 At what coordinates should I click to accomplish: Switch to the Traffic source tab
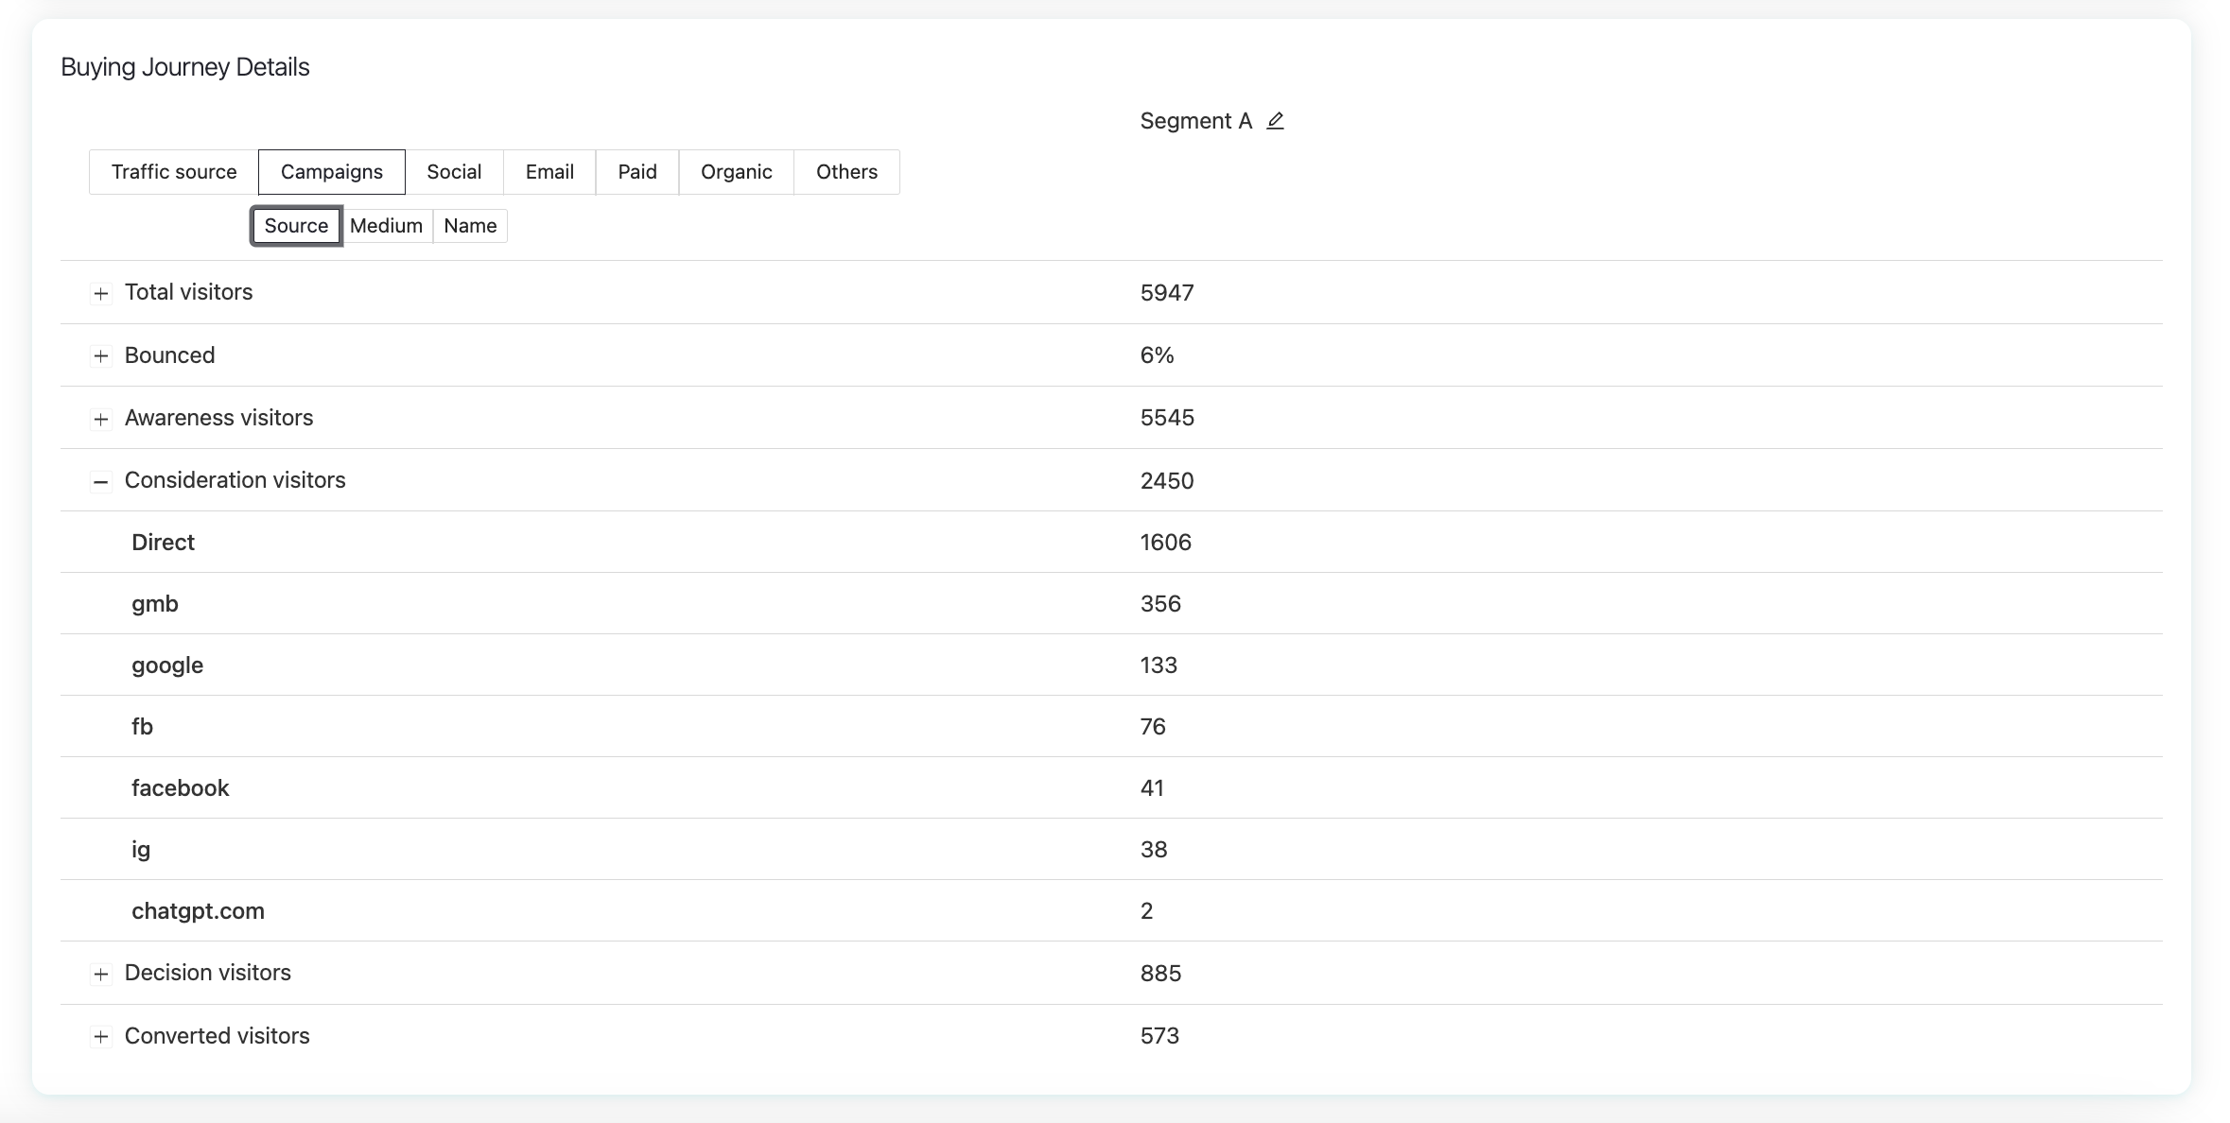tap(174, 172)
